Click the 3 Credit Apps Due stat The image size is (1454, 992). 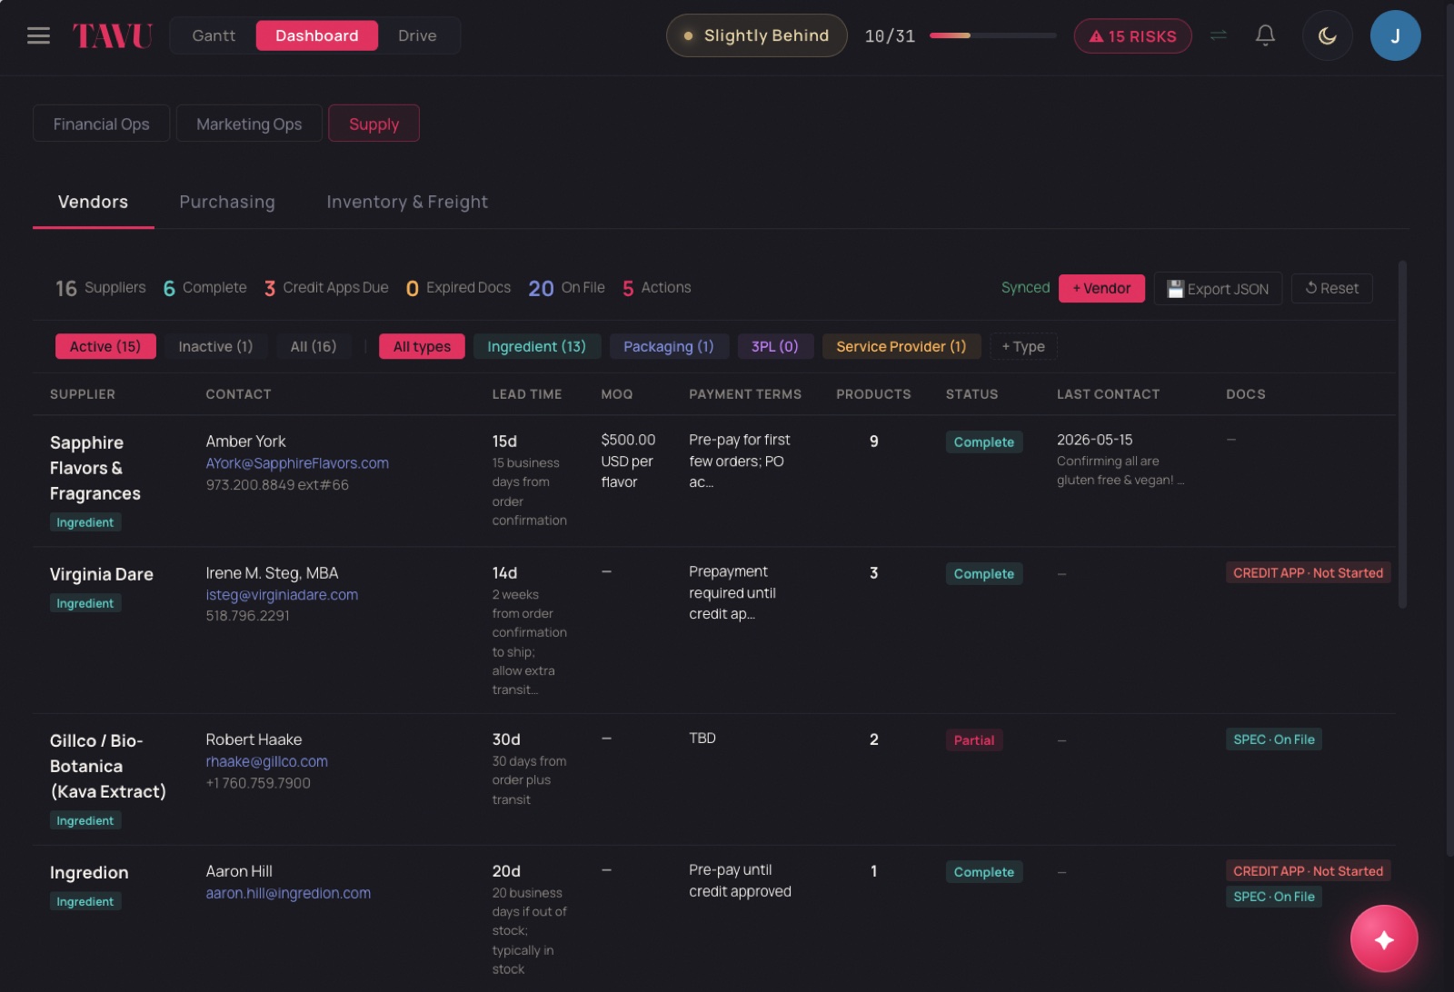point(326,288)
